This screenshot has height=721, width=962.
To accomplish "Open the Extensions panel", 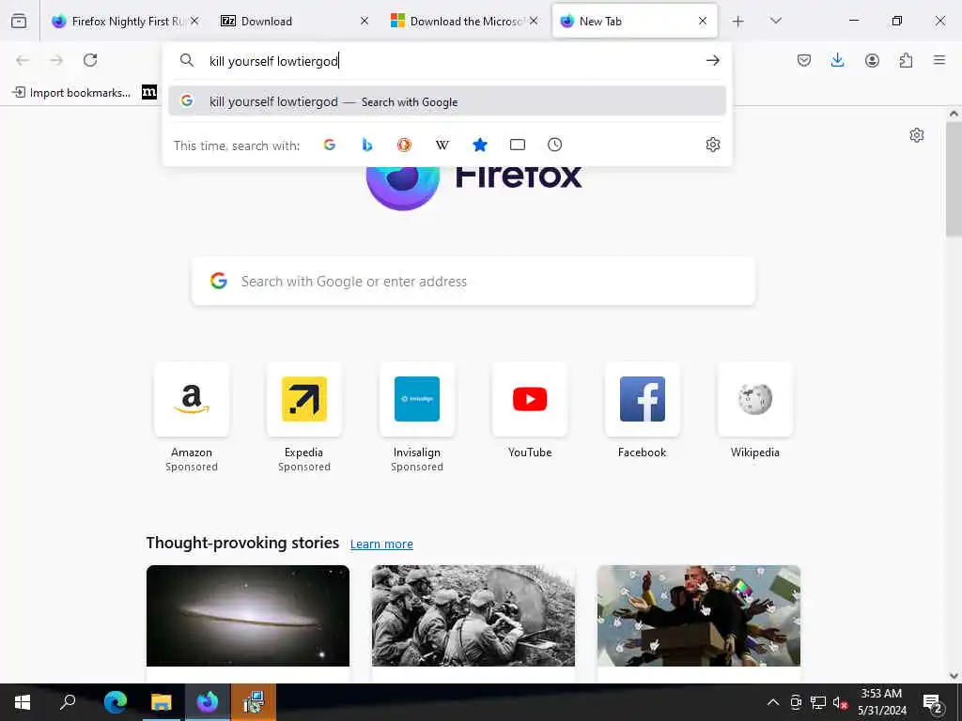I will (906, 60).
